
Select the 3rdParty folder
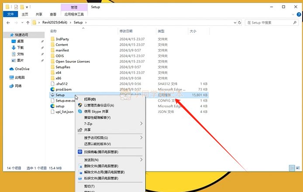click(62, 39)
